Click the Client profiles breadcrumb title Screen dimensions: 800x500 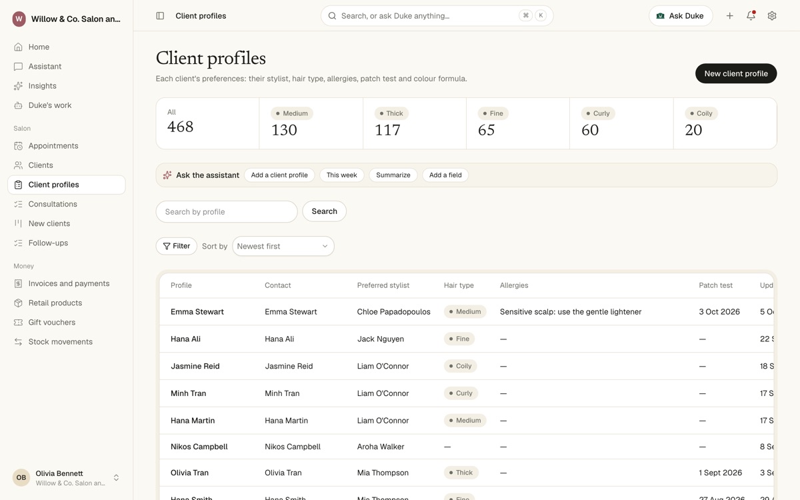201,16
